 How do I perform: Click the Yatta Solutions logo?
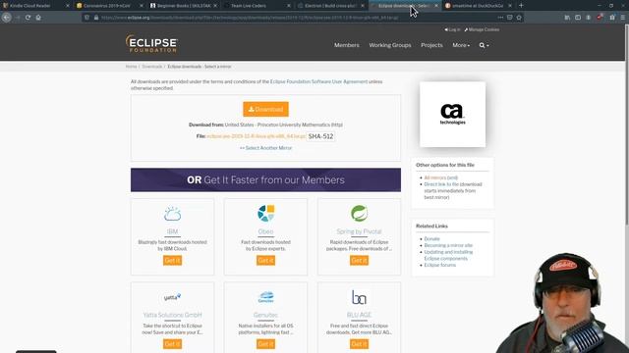[173, 297]
